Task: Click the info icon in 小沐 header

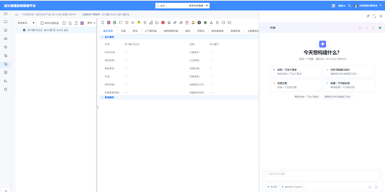Action: [360, 28]
